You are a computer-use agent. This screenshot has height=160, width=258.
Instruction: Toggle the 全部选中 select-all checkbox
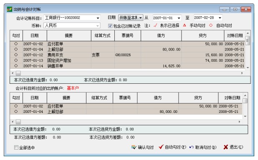click(16, 147)
